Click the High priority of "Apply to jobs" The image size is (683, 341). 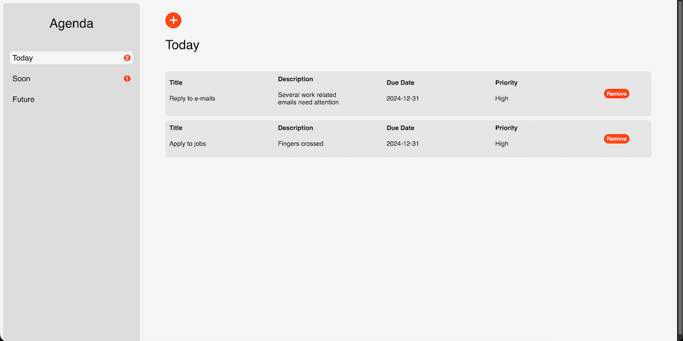[502, 144]
